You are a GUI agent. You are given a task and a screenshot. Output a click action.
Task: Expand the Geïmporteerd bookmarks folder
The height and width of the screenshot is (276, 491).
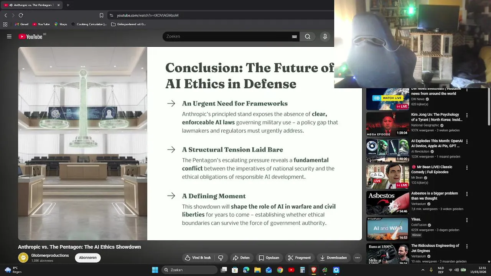point(129,24)
